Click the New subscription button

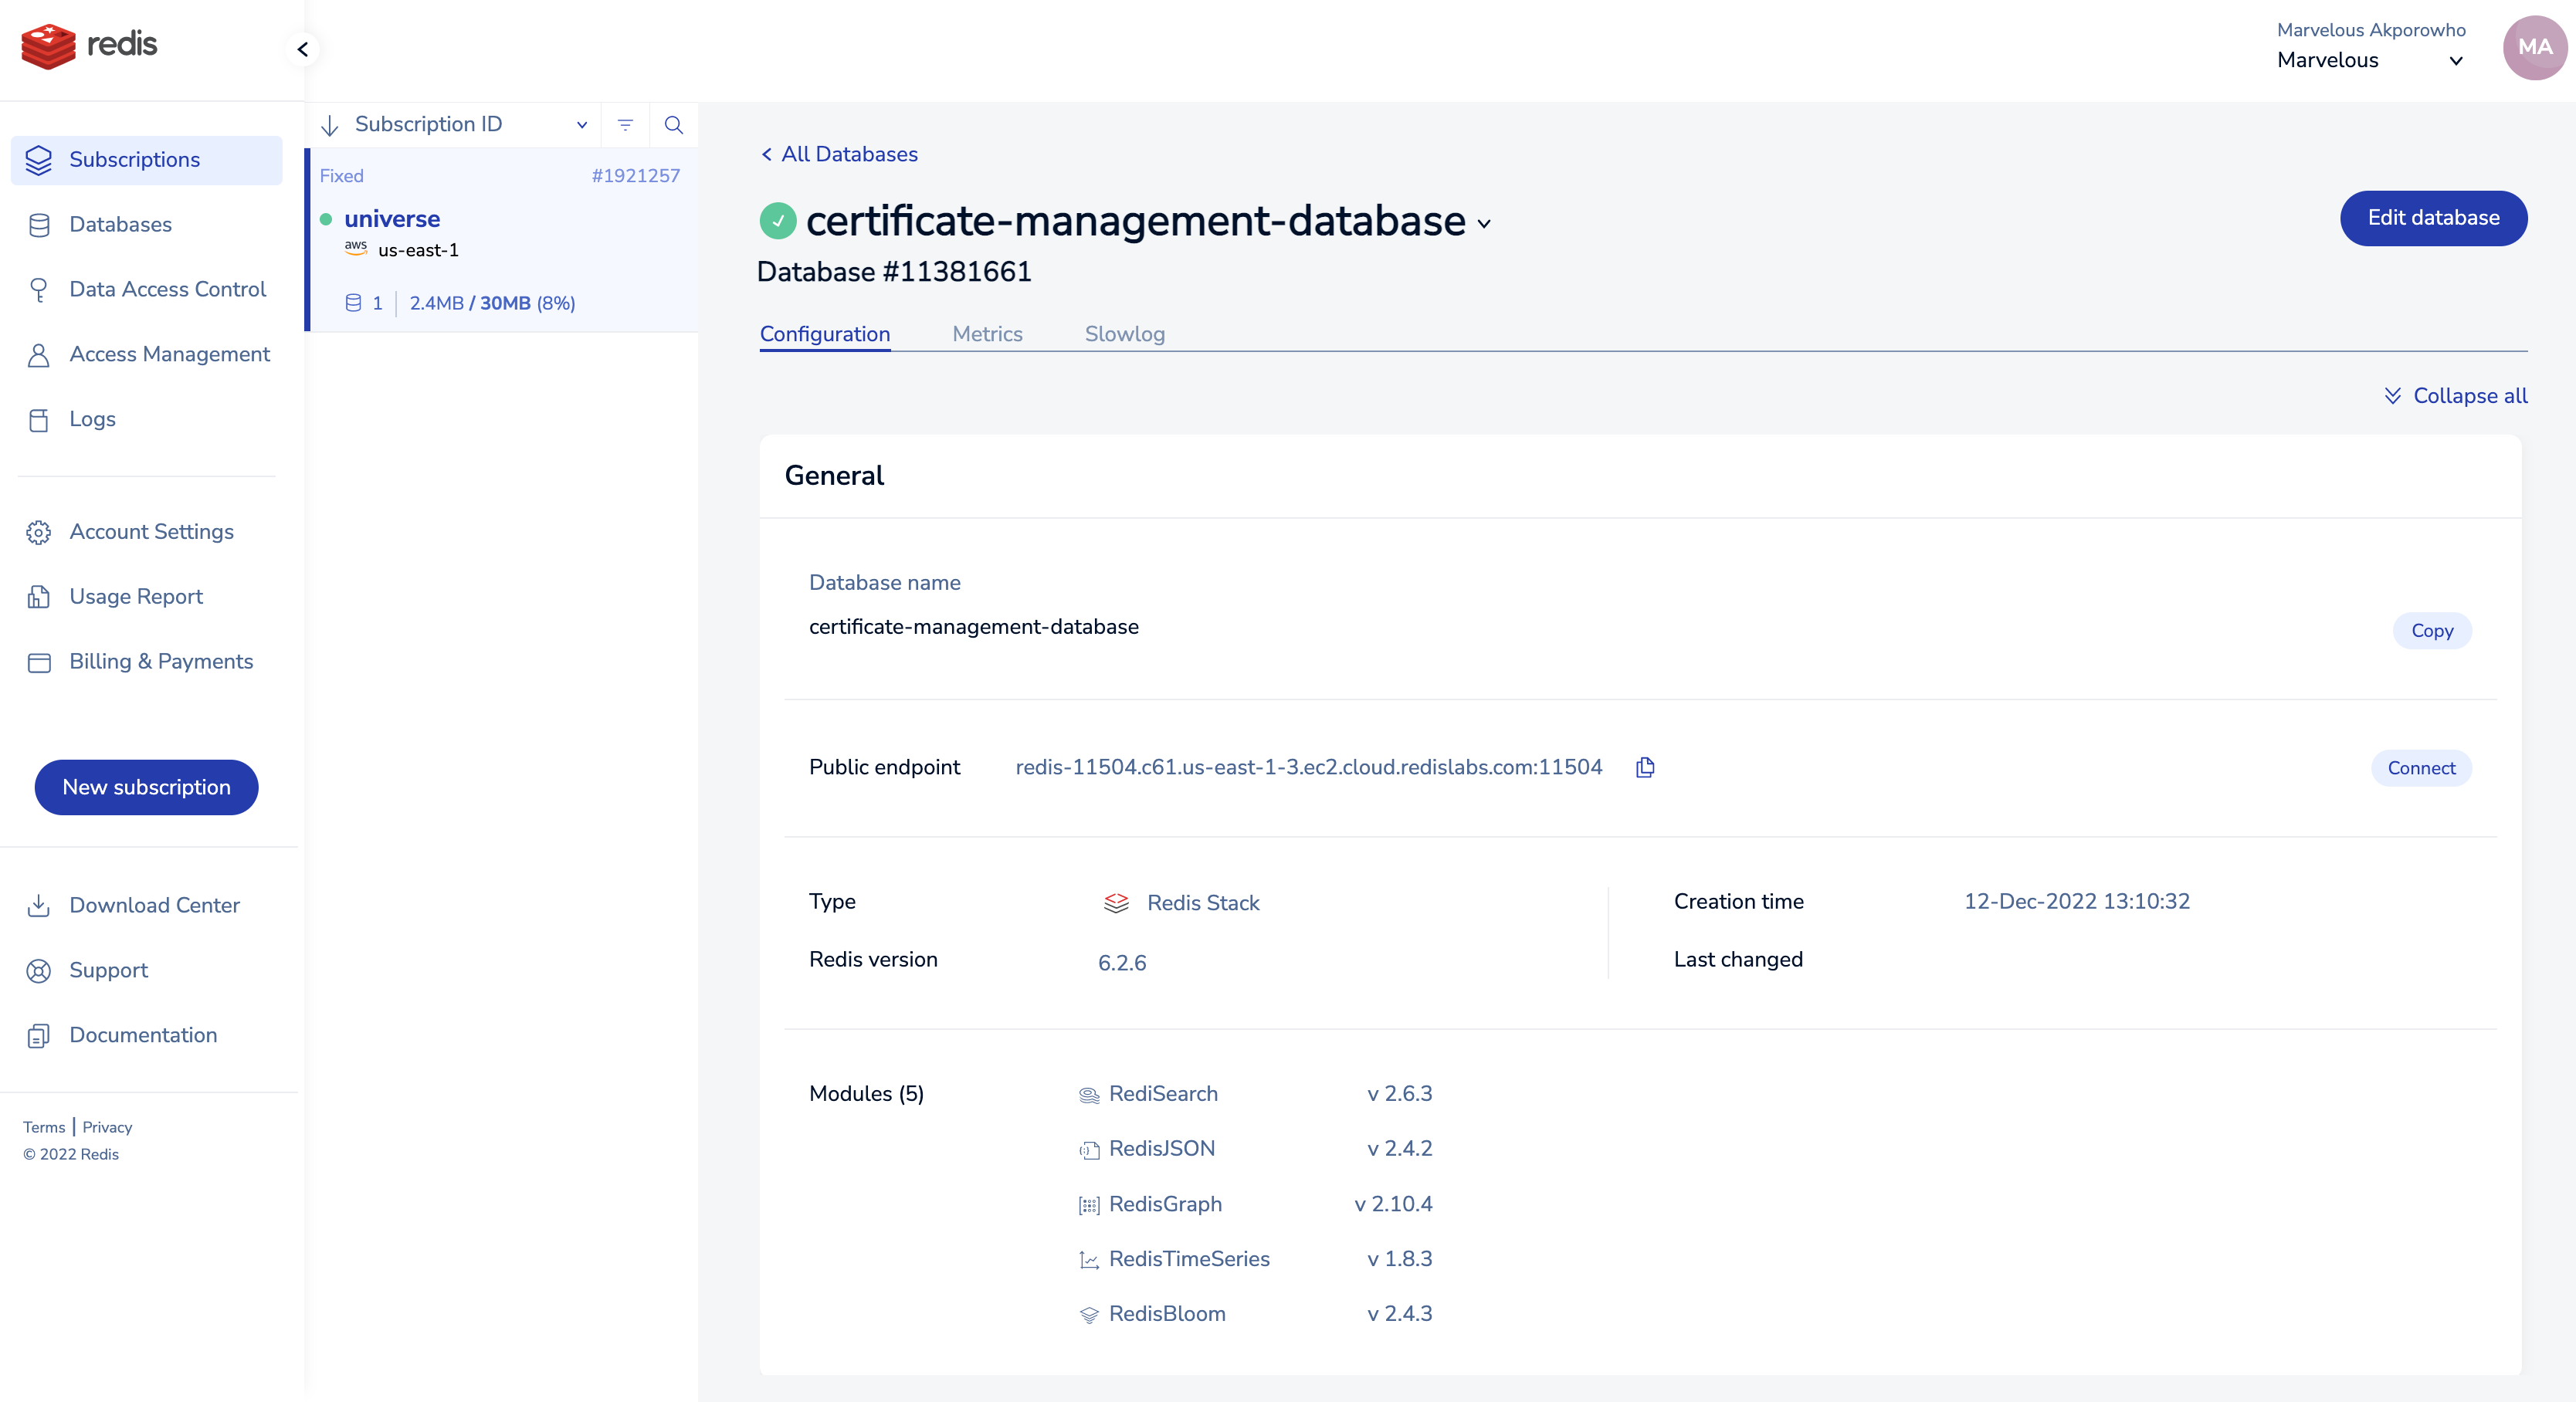coord(147,787)
